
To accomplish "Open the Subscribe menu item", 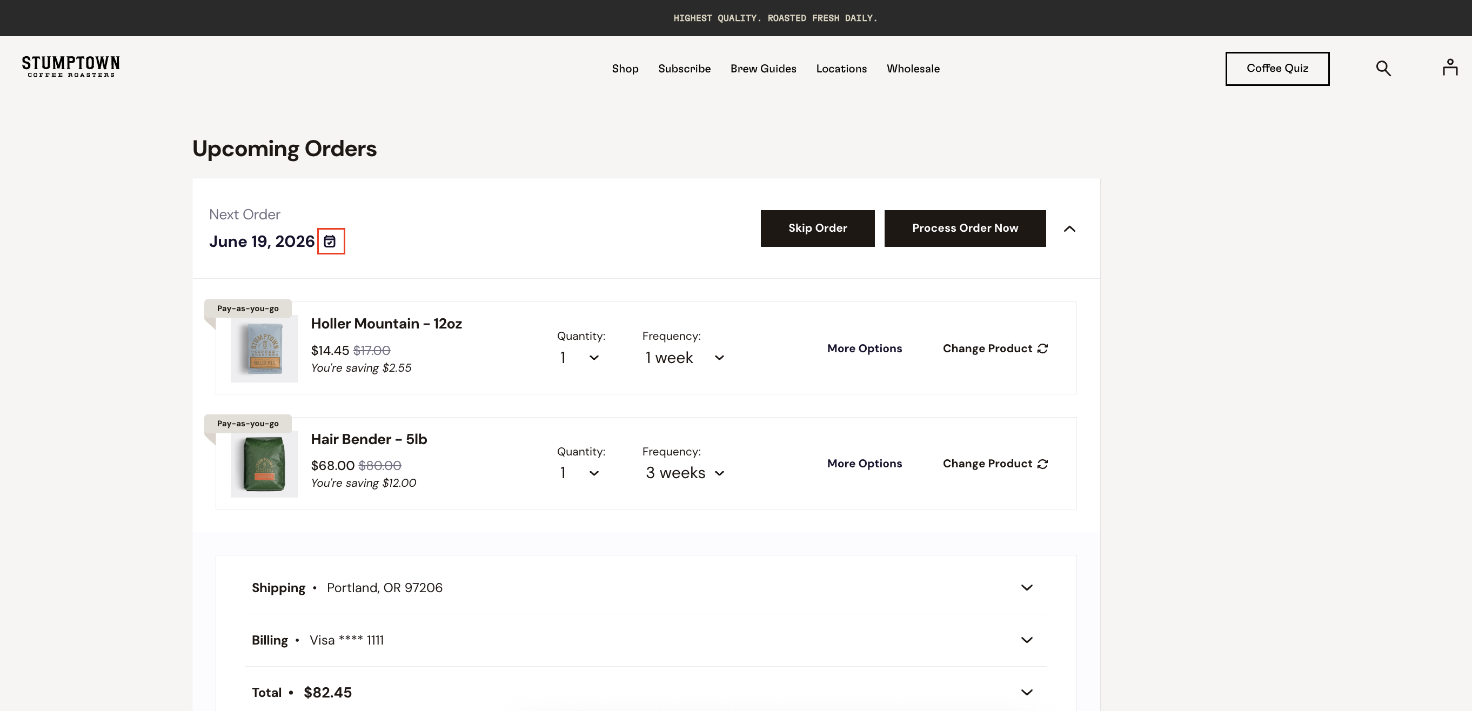I will (x=684, y=69).
